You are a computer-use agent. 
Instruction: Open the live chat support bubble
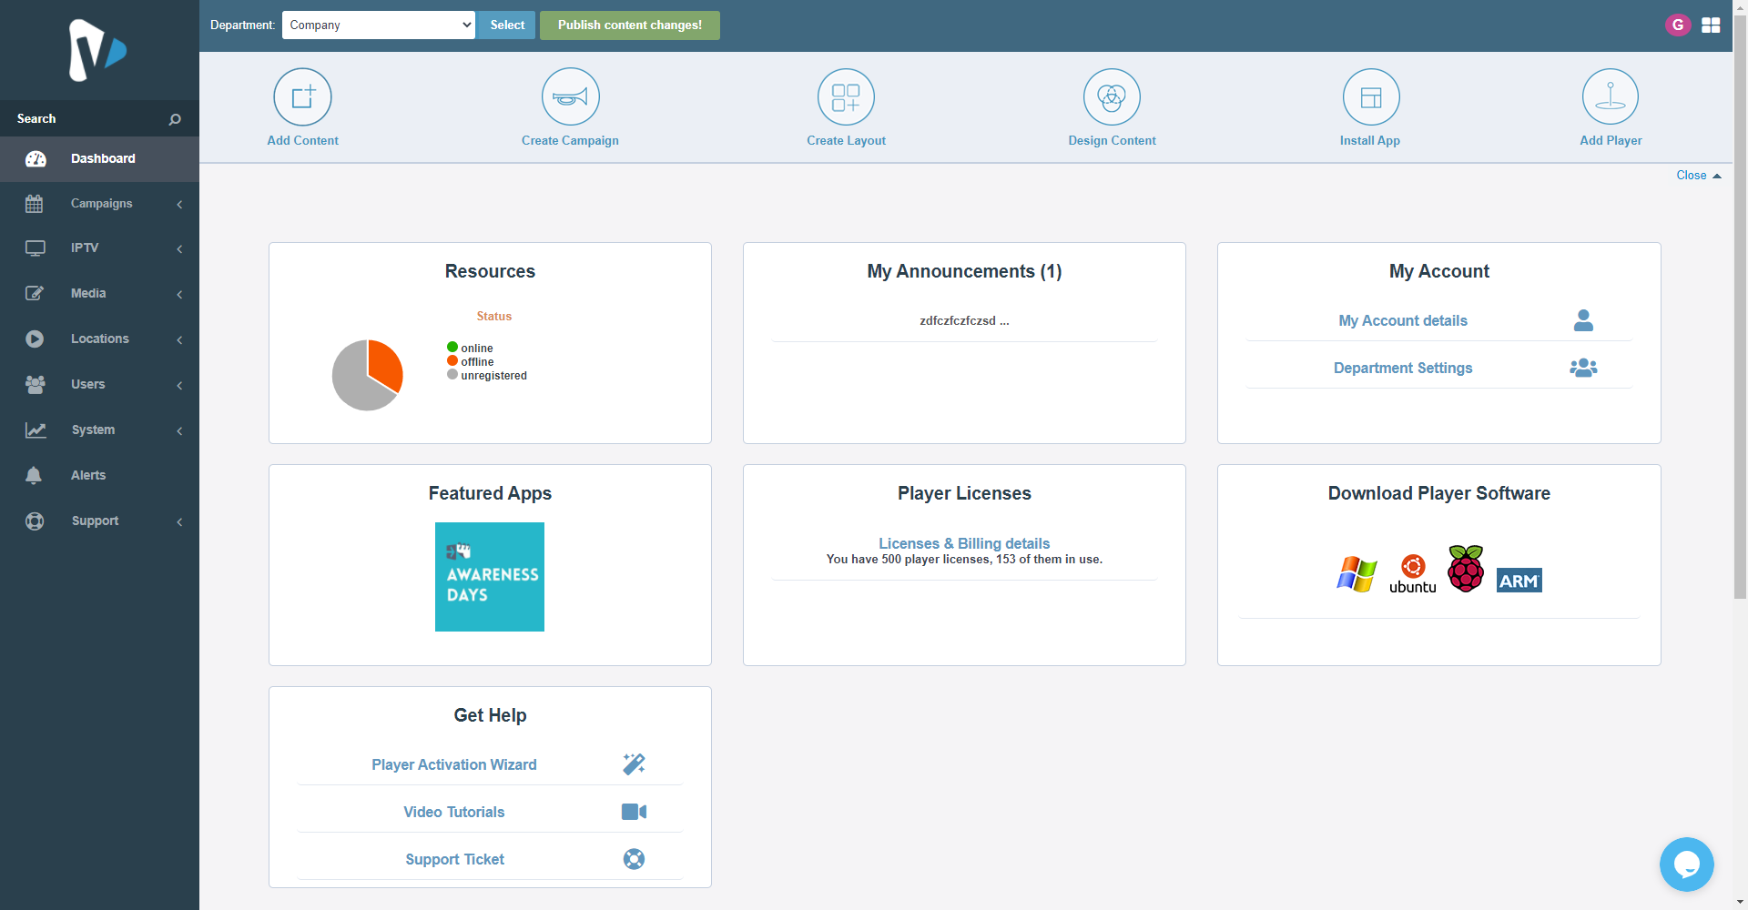[1686, 864]
